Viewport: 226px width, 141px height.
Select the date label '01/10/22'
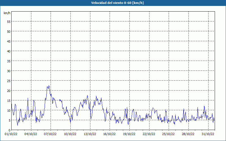pyautogui.click(x=11, y=134)
